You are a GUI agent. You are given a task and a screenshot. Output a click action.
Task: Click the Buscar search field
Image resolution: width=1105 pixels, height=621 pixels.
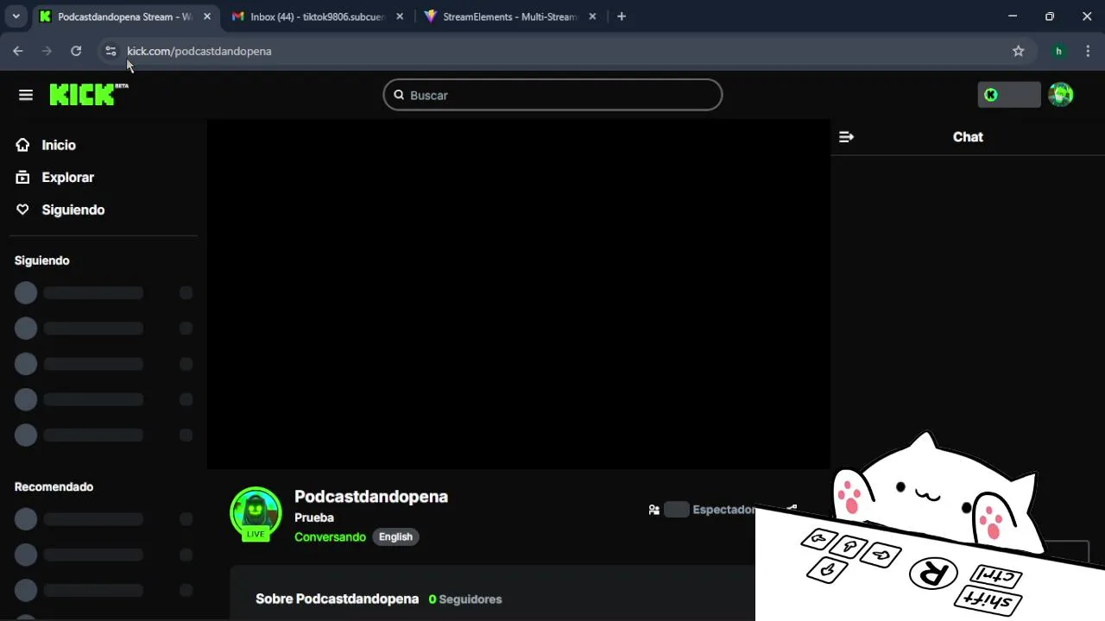click(x=552, y=95)
